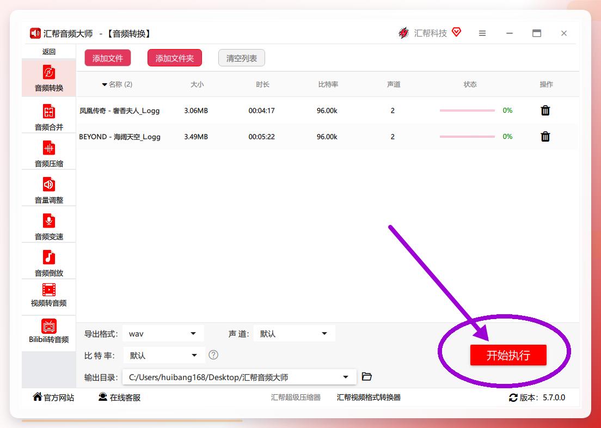Screen dimensions: 601x428
Task: Select file name 凤凰传奇 - 奢香夫人_L.ogg
Action: tap(120, 111)
